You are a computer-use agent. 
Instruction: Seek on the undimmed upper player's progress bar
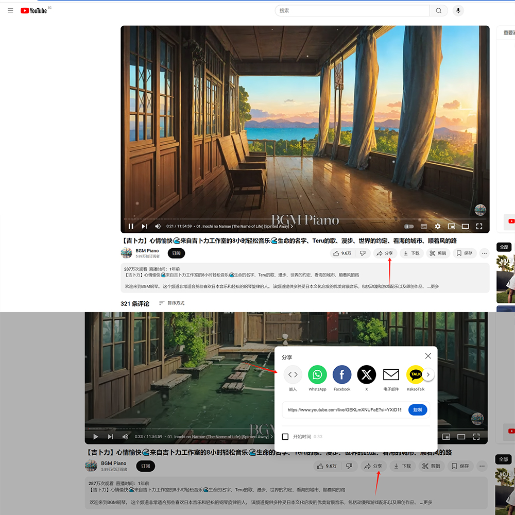click(x=305, y=219)
